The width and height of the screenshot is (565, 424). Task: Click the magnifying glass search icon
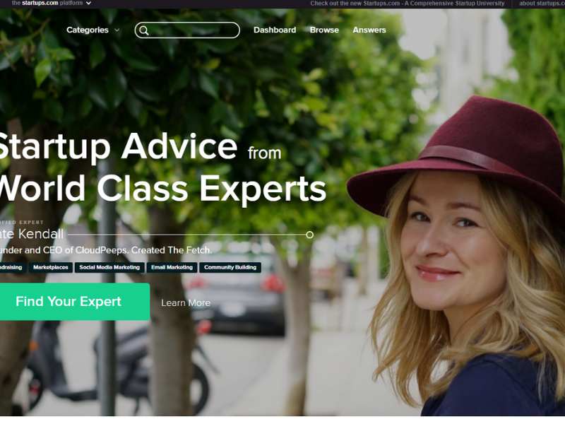144,30
